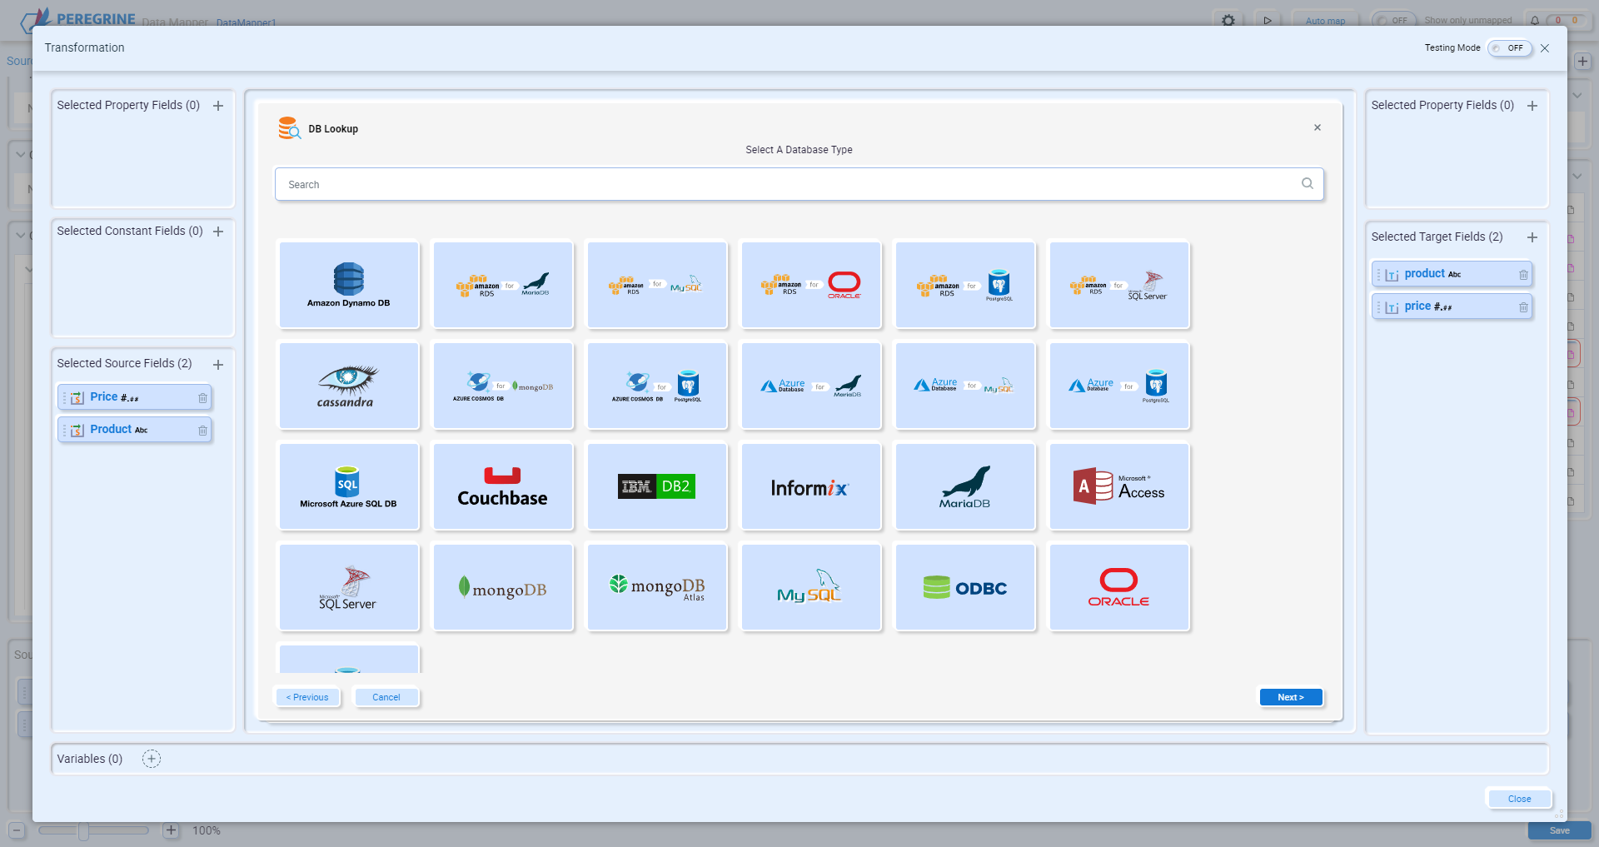Viewport: 1599px width, 847px height.
Task: Pick the Couchbase database tile
Action: [x=503, y=486]
